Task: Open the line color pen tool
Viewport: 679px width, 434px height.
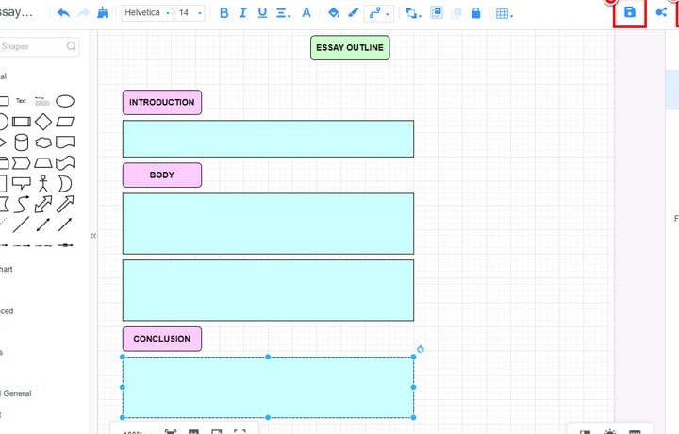Action: (x=354, y=13)
